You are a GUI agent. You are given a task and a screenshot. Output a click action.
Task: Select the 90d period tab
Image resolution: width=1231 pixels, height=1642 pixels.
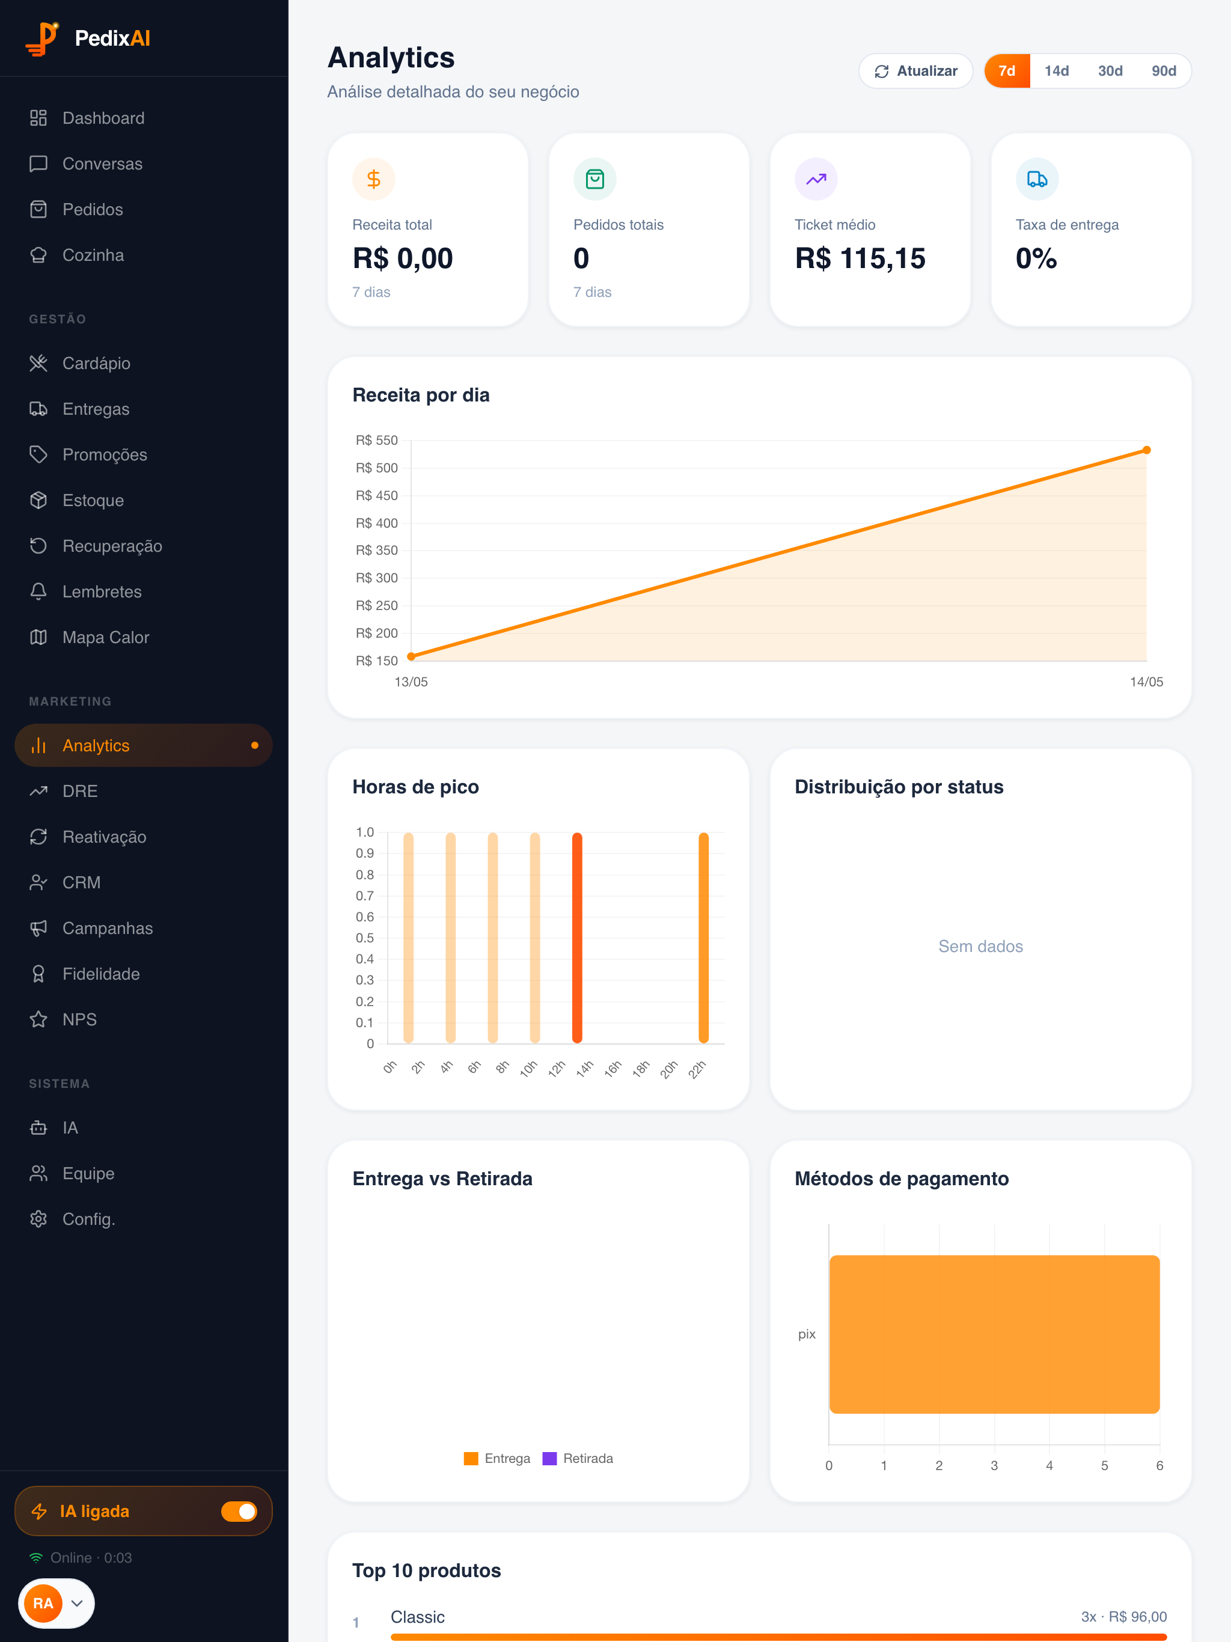click(1164, 72)
